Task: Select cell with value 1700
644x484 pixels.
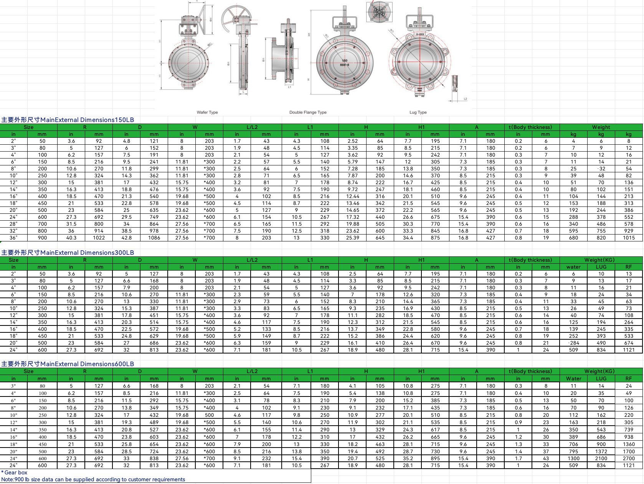Action: click(x=629, y=451)
